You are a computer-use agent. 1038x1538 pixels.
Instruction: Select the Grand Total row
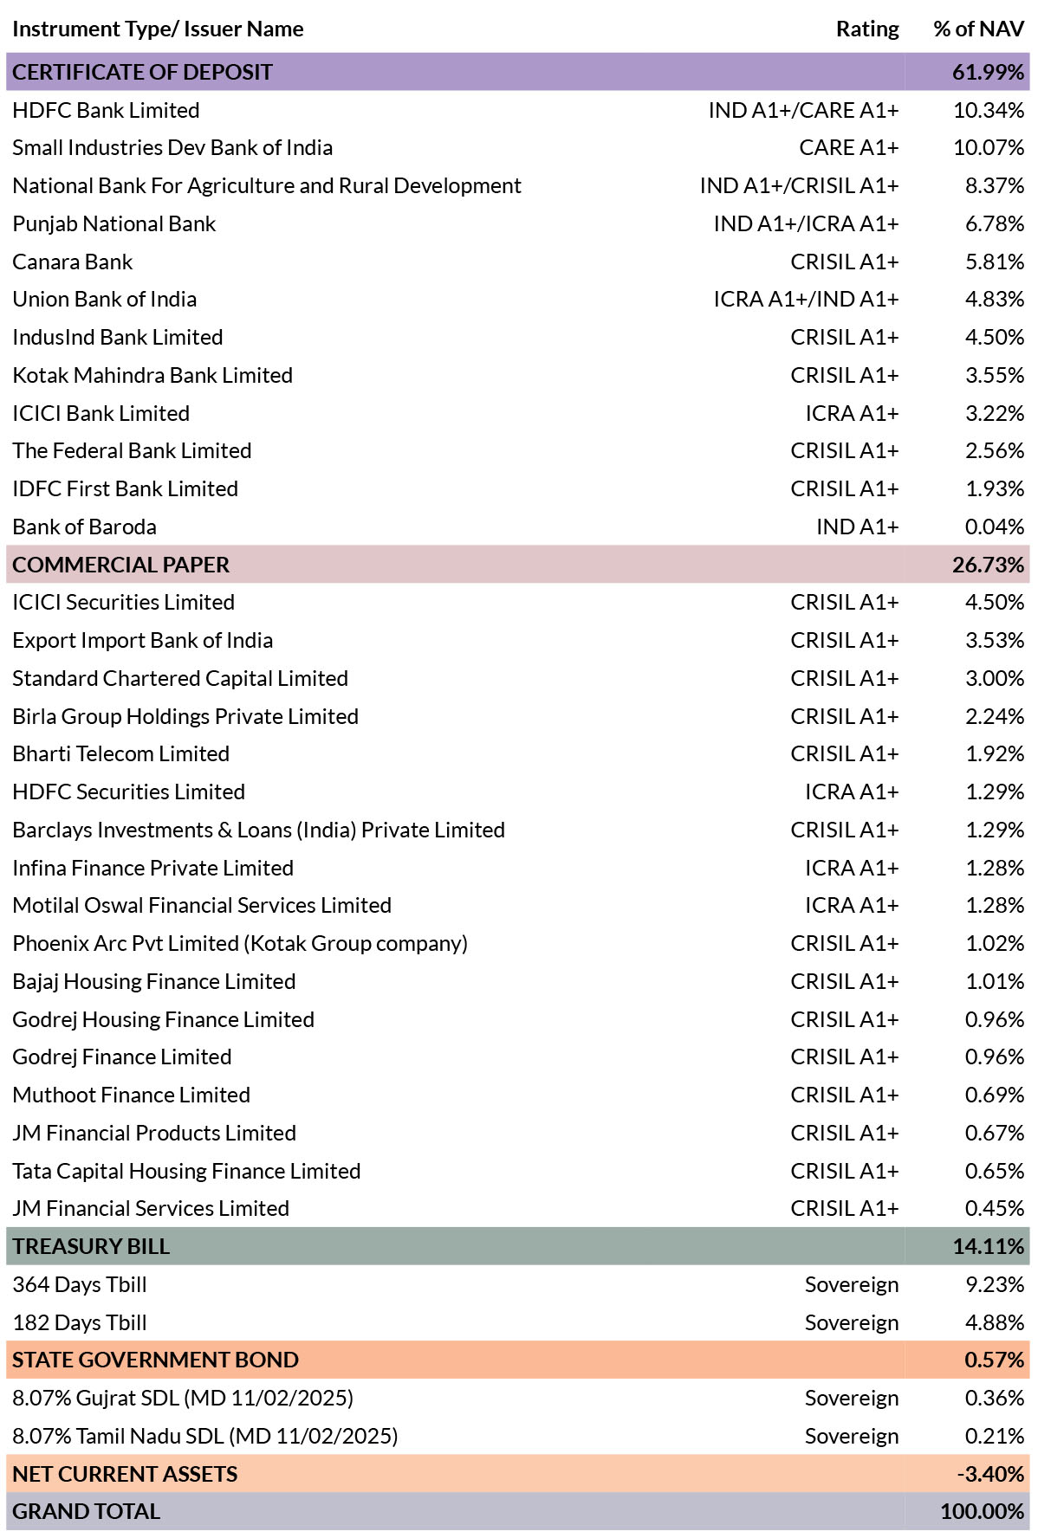click(x=518, y=1511)
